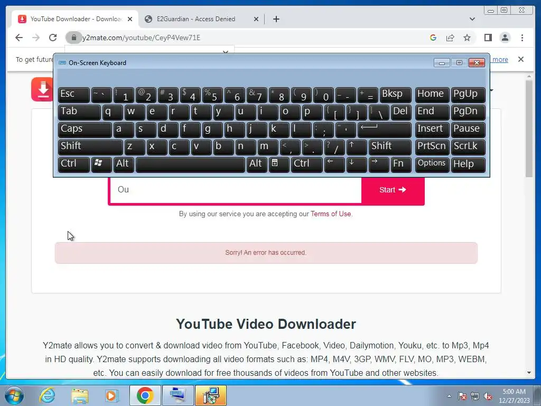
Task: Click the letter q key
Action: tap(113, 112)
